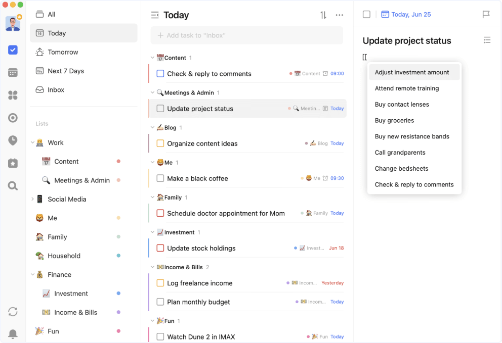502x343 pixels.
Task: Click the sort arrows icon beside Today
Action: click(323, 15)
